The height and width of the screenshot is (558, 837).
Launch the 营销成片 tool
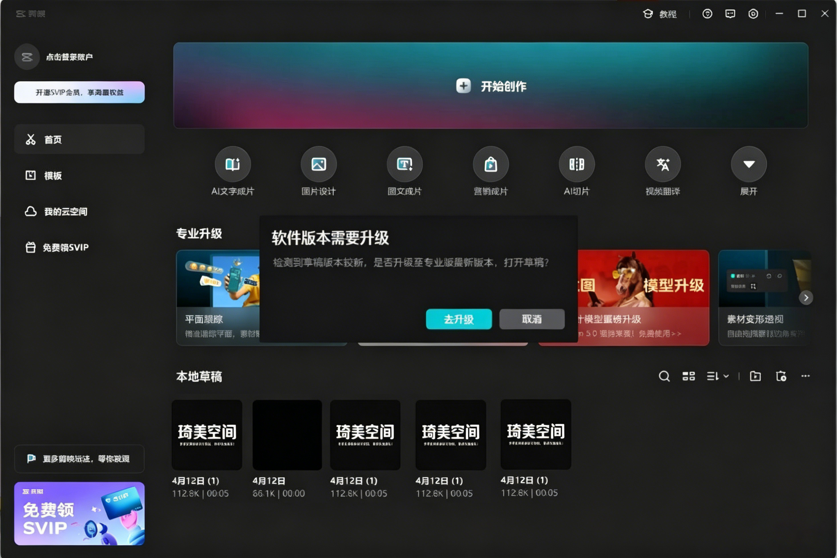click(x=491, y=165)
